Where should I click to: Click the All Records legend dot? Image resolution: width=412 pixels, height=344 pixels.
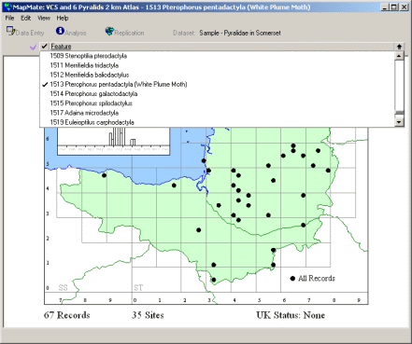pyautogui.click(x=292, y=279)
